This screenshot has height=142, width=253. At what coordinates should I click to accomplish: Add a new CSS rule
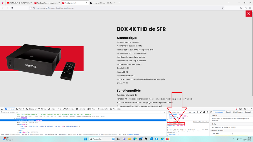click(197, 112)
